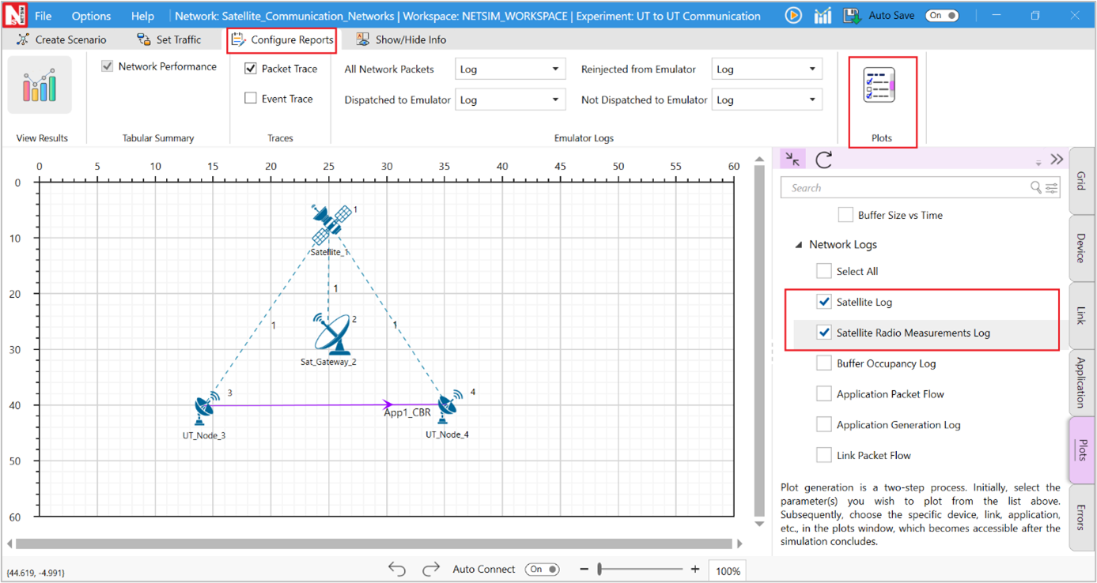Check the Buffer Occupancy Log option
Screen dimensions: 1097x583
click(824, 363)
